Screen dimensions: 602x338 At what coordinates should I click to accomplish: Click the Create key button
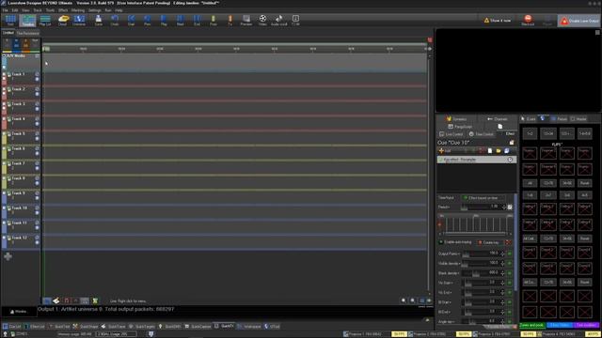(x=488, y=242)
